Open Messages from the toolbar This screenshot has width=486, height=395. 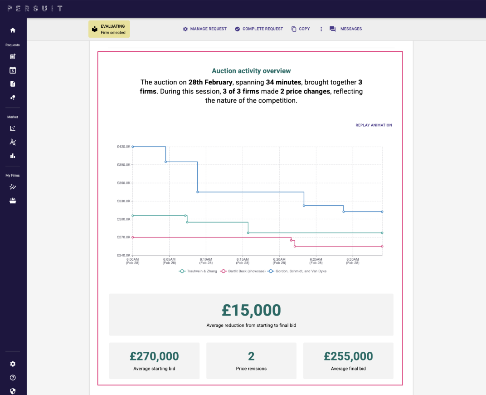pyautogui.click(x=345, y=29)
